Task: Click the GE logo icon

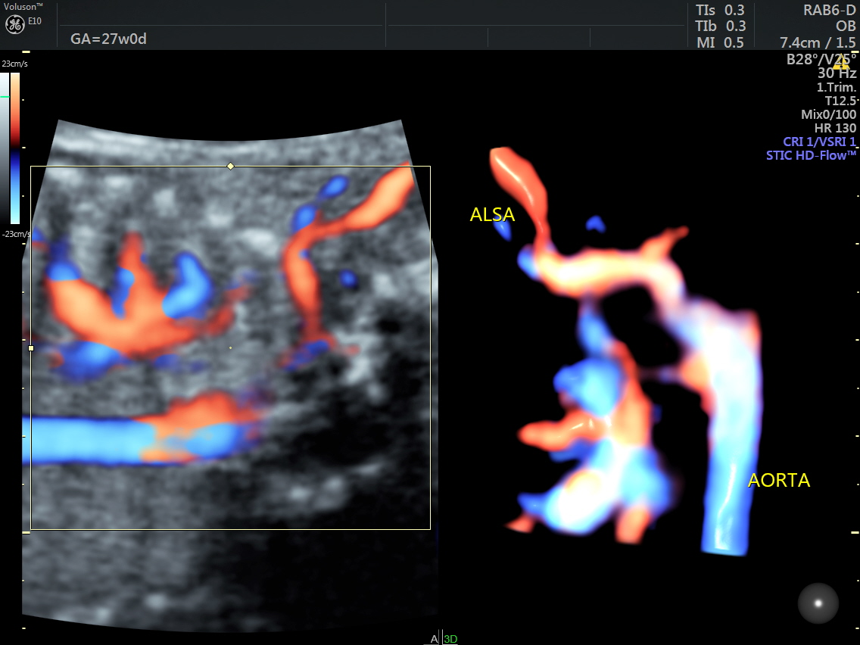Action: coord(15,24)
